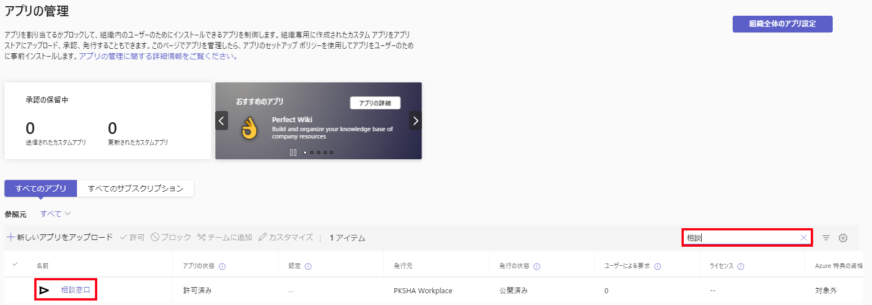Toggle the select-all checkmark in table header
The image size is (872, 305).
pyautogui.click(x=15, y=264)
